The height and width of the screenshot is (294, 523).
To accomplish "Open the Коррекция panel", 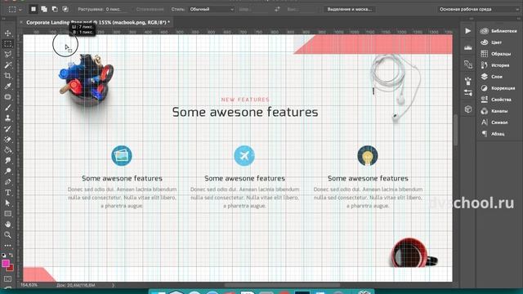I will click(x=498, y=88).
